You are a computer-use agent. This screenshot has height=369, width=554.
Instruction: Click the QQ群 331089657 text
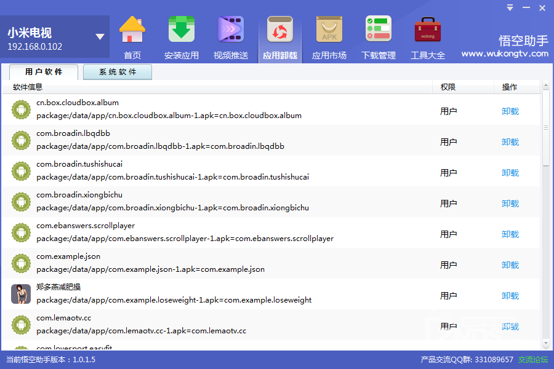pyautogui.click(x=467, y=359)
